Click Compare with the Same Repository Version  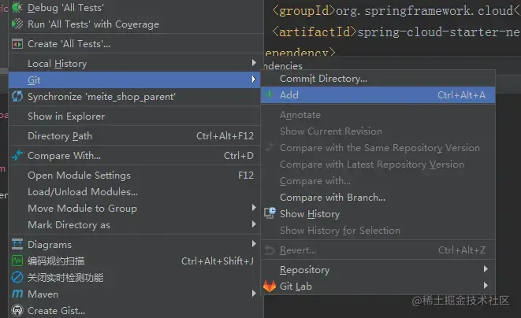click(x=378, y=148)
